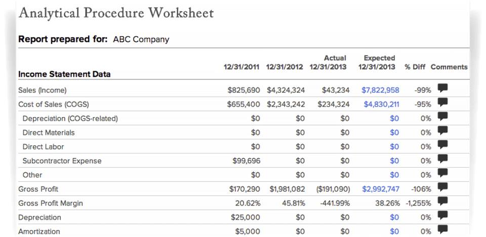Open the comment icon for Sales (Income)
Viewport: 486px width, 237px height.
(x=442, y=88)
